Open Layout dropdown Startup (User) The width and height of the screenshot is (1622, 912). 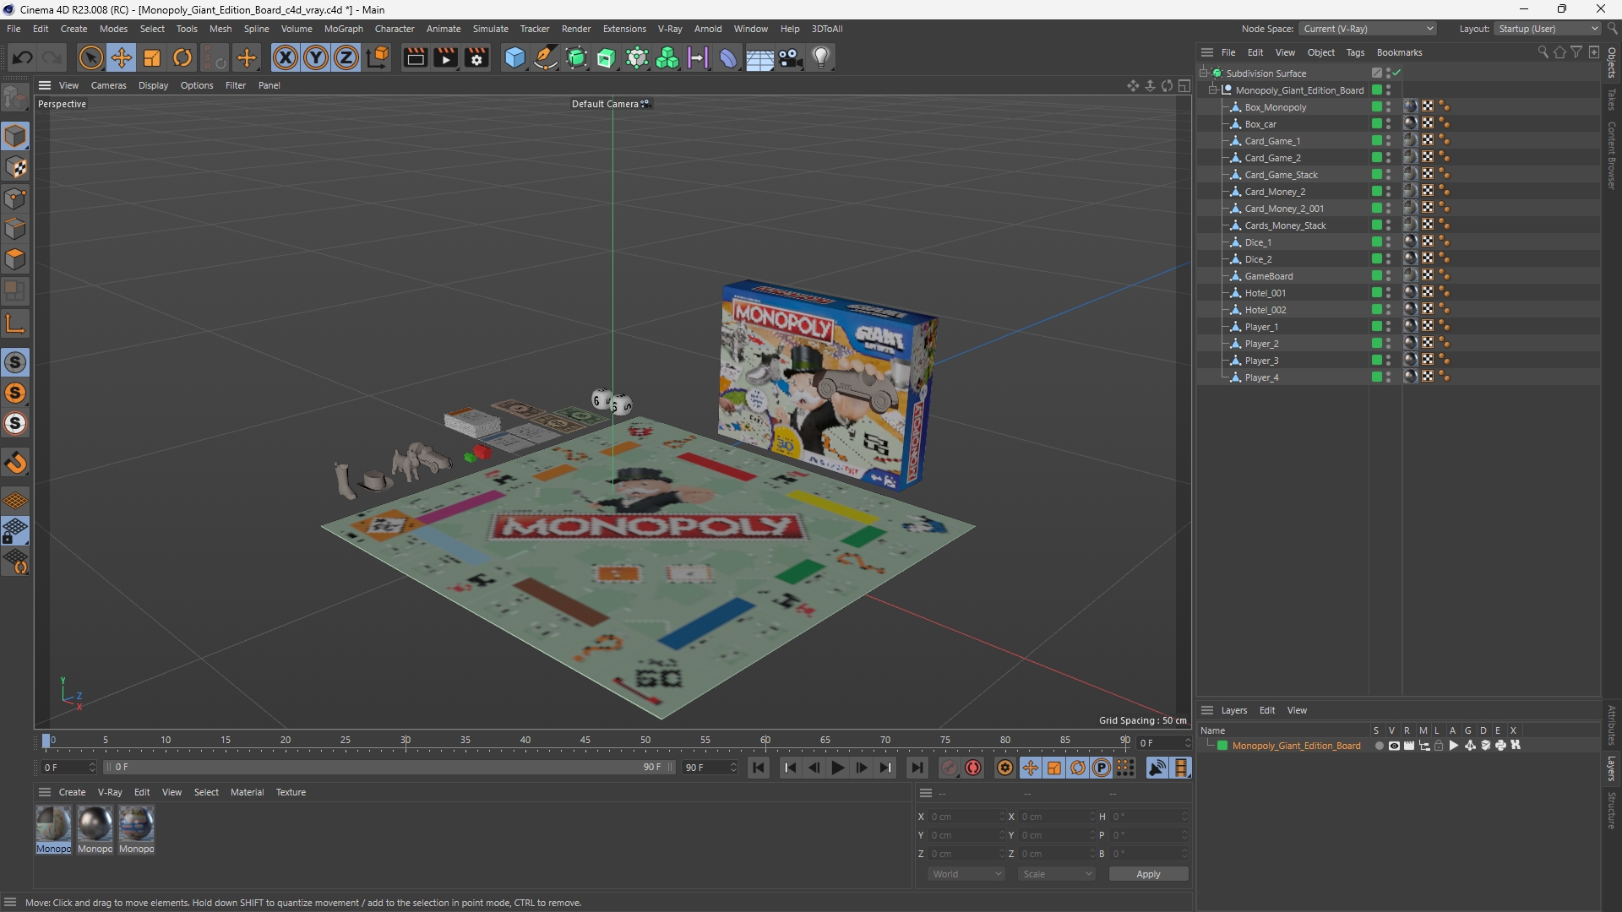coord(1548,29)
